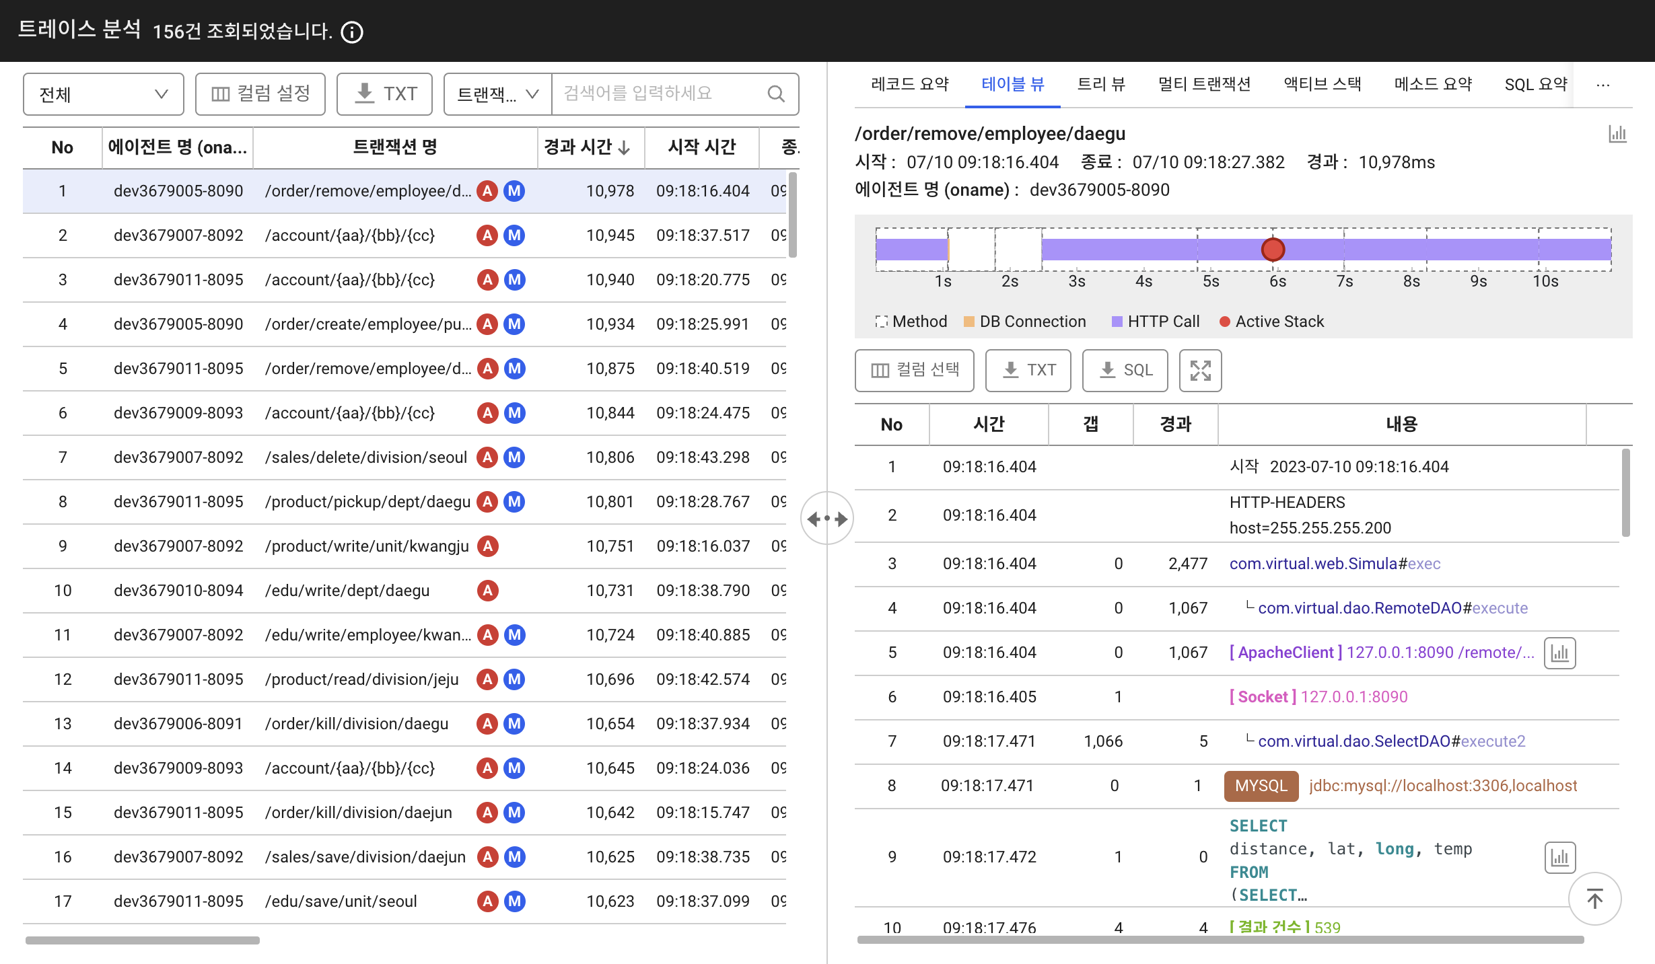Open the chart icon on the ApacheClient row
This screenshot has width=1655, height=964.
coord(1559,653)
